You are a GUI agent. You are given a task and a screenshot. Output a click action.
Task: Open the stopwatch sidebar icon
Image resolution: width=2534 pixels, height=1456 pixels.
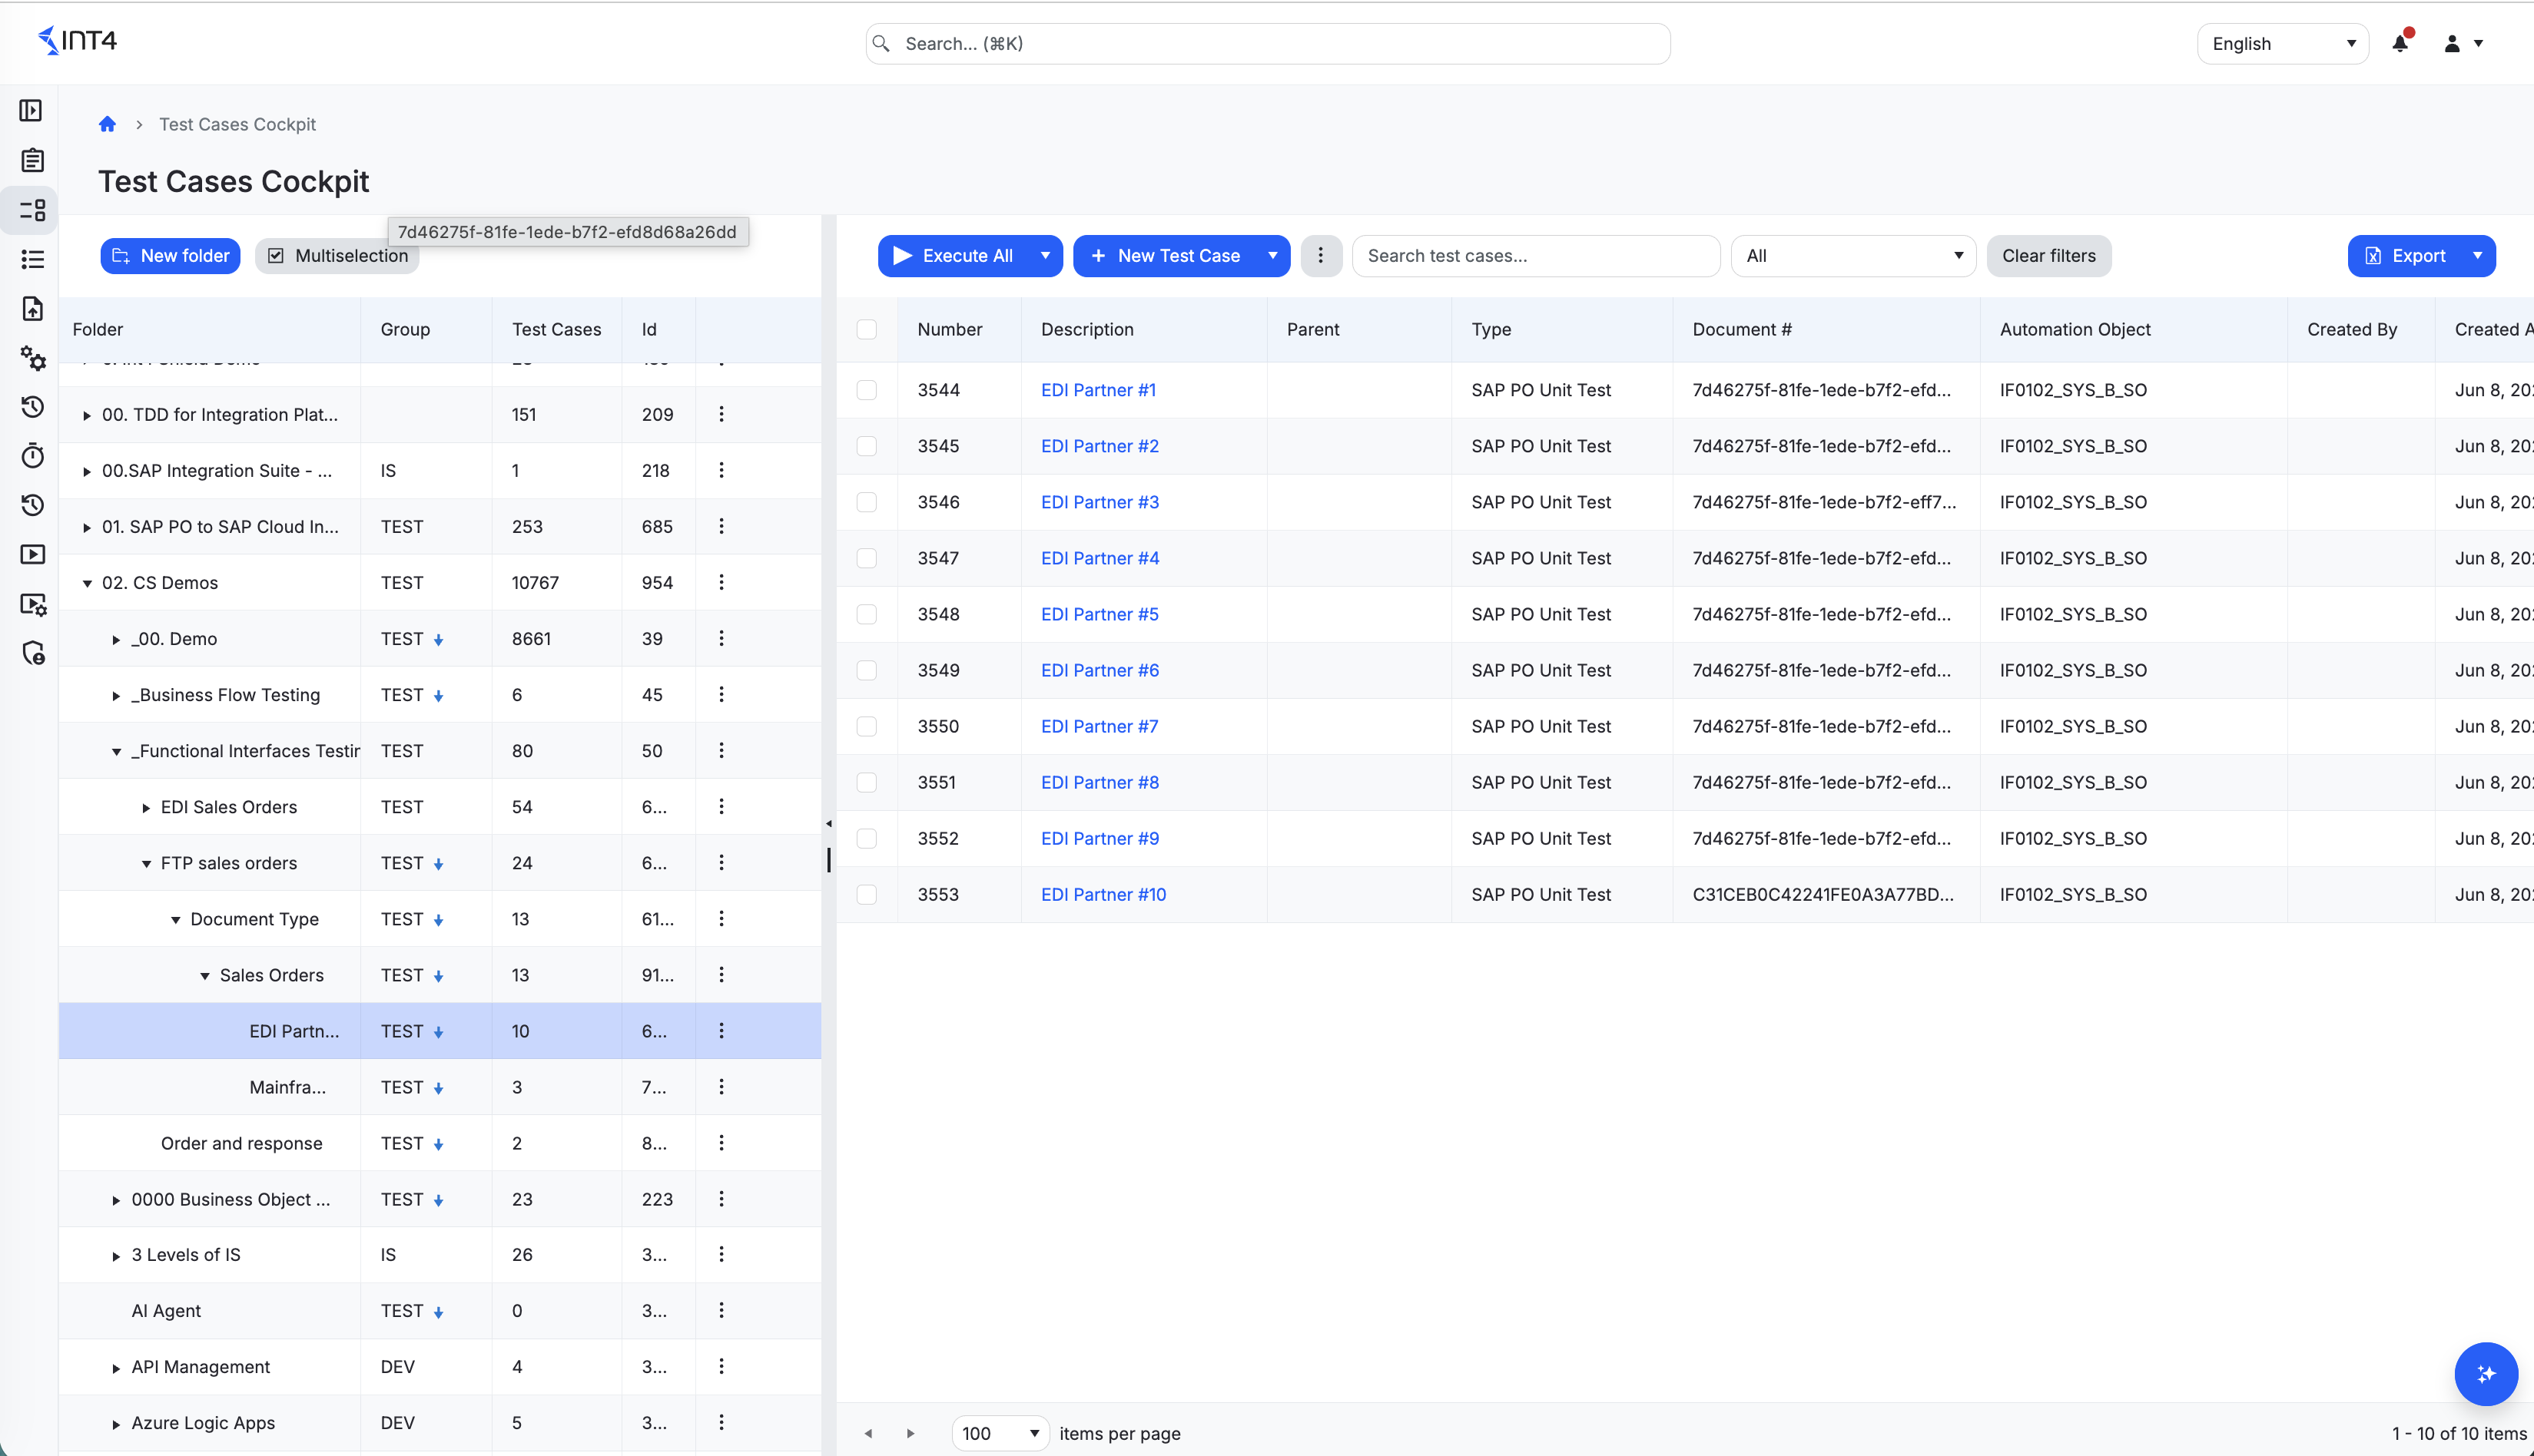(x=32, y=456)
